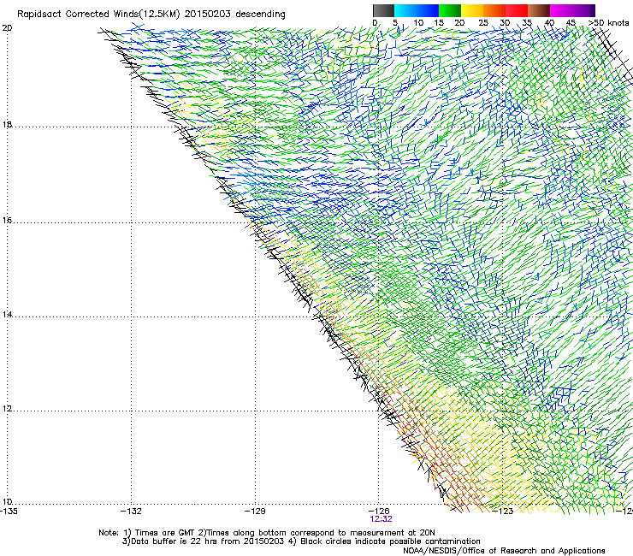Click the cyan 5-10 knots legend swatch
This screenshot has width=633, height=556.
405,10
